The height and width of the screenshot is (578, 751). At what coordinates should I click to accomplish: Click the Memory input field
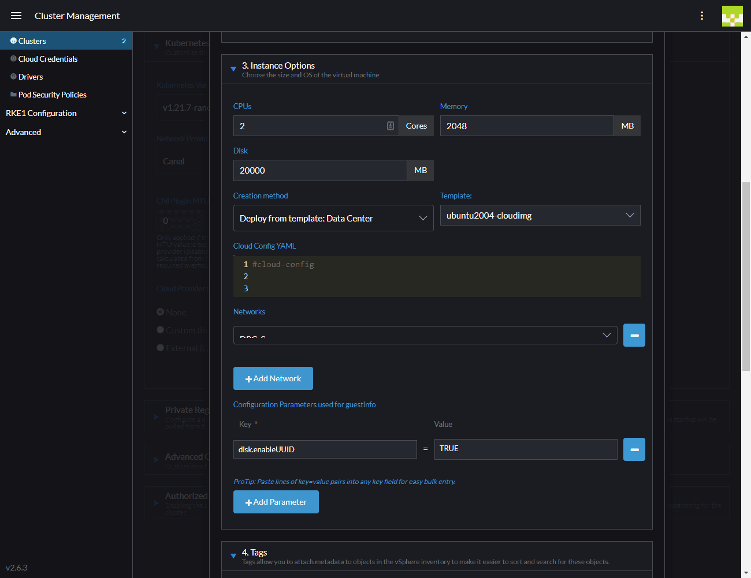click(x=526, y=126)
